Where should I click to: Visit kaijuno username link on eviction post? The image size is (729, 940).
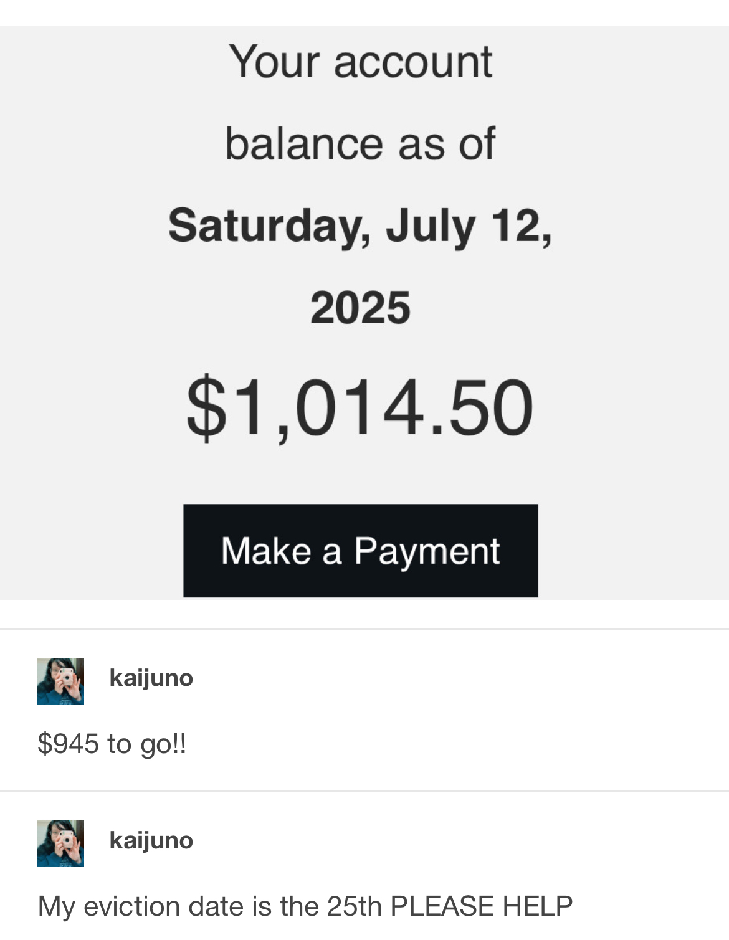(x=151, y=840)
